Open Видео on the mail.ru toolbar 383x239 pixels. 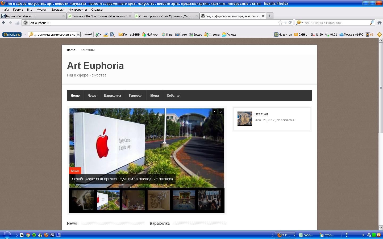click(x=195, y=35)
